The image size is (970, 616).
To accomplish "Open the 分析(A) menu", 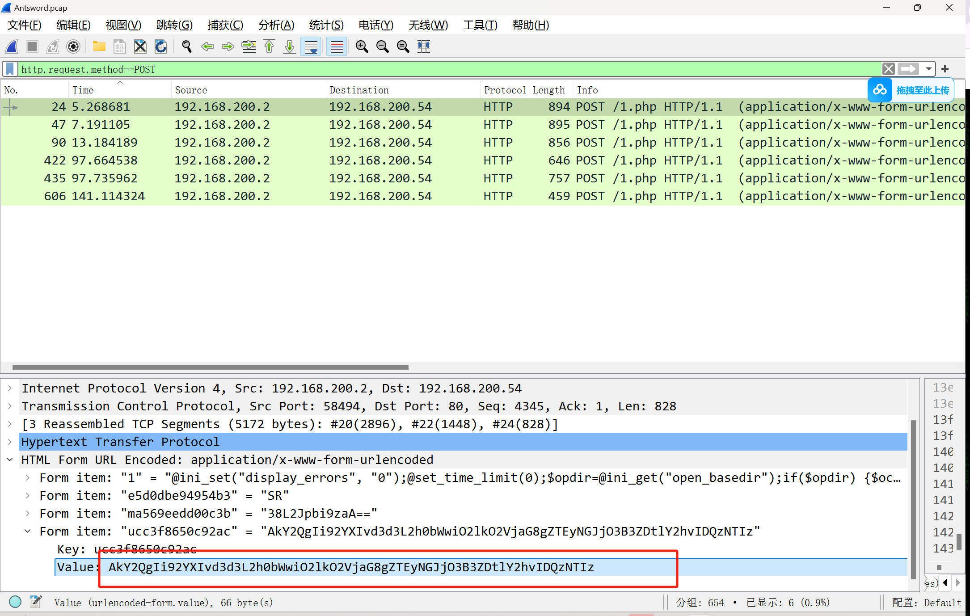I will point(276,25).
